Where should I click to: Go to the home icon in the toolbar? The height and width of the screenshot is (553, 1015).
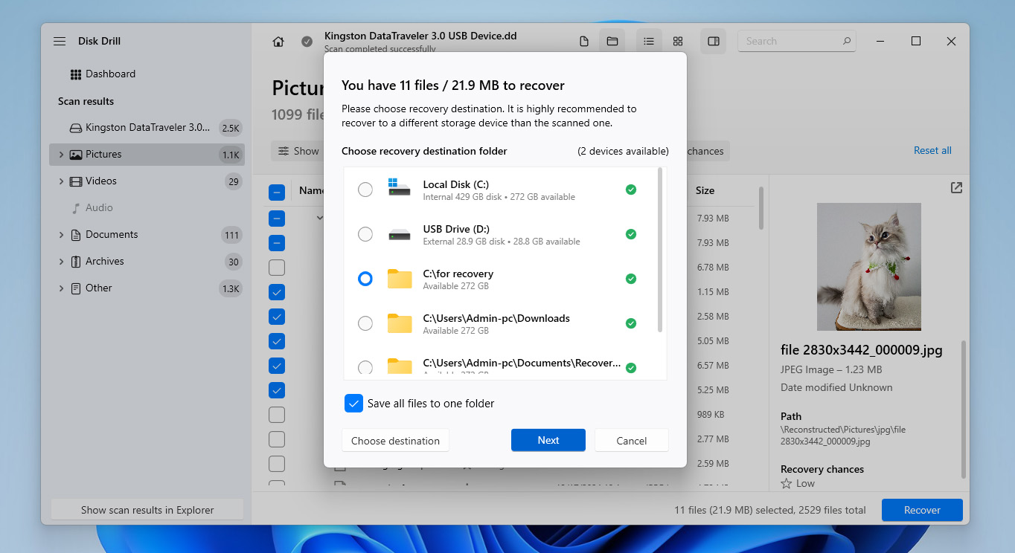[278, 42]
